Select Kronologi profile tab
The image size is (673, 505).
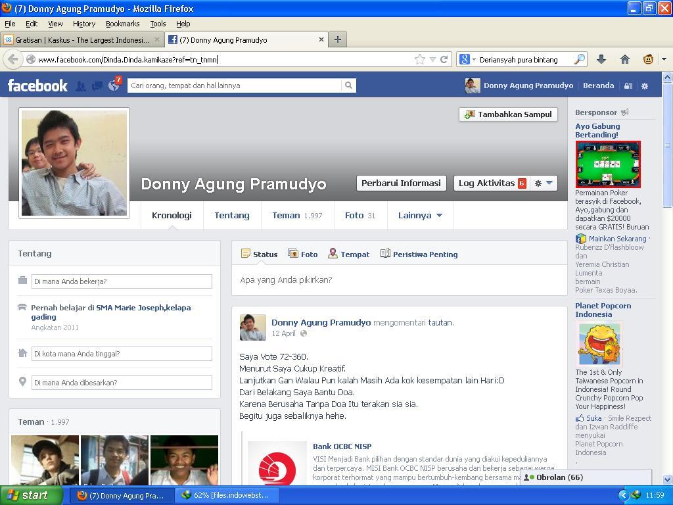pyautogui.click(x=172, y=216)
